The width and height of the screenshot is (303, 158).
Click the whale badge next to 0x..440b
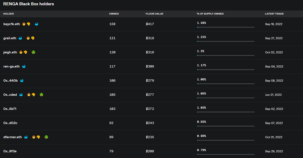(x=22, y=81)
